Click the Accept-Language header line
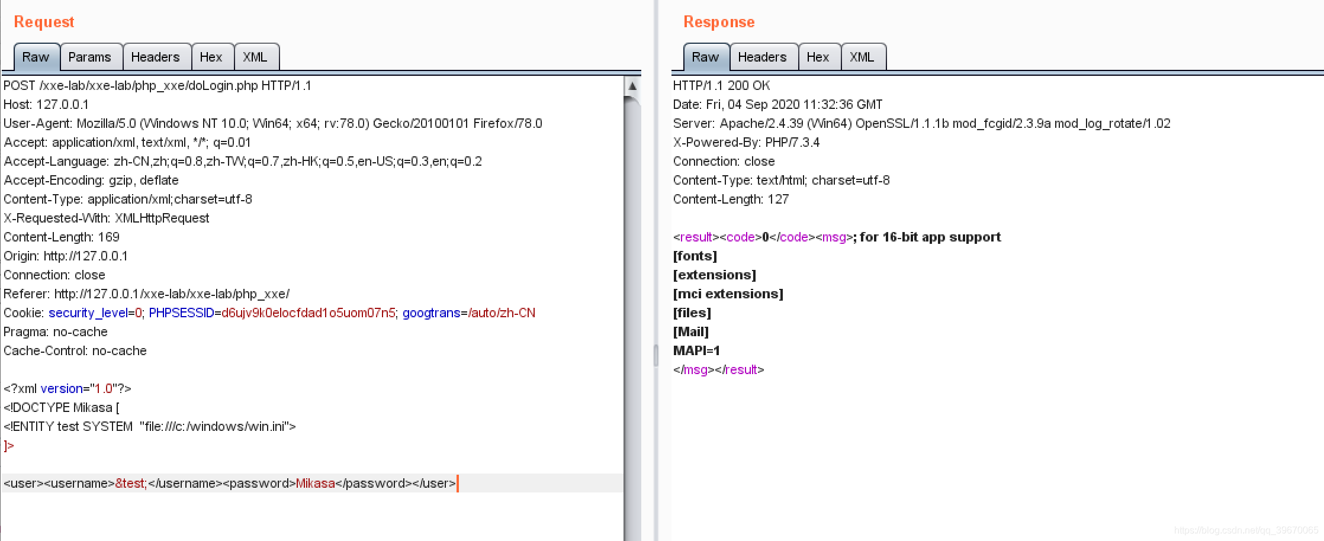This screenshot has height=541, width=1324. pos(243,162)
